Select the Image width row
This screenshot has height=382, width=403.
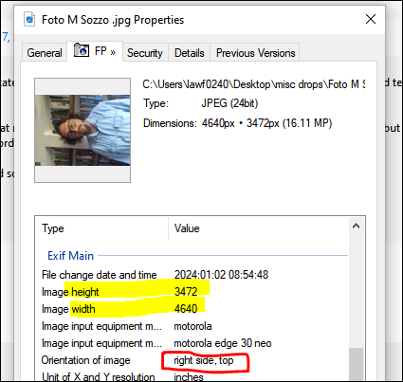[192, 309]
